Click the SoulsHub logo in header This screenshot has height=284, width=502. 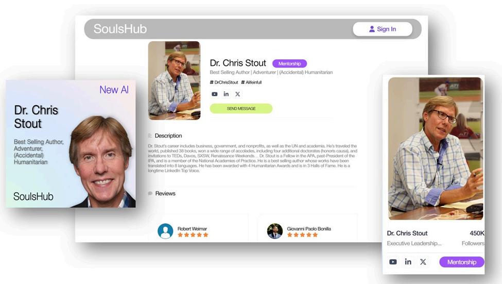[120, 29]
